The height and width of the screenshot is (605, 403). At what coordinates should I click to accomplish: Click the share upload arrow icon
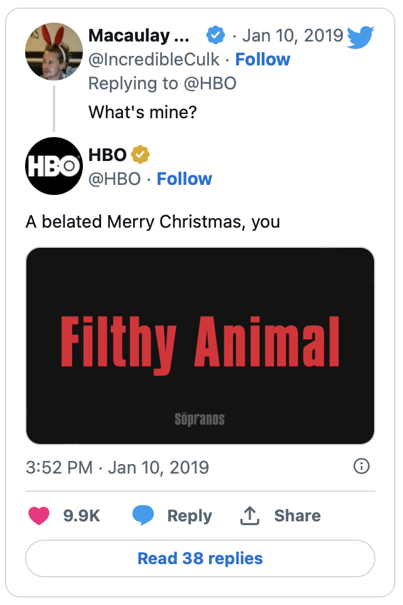(x=250, y=516)
